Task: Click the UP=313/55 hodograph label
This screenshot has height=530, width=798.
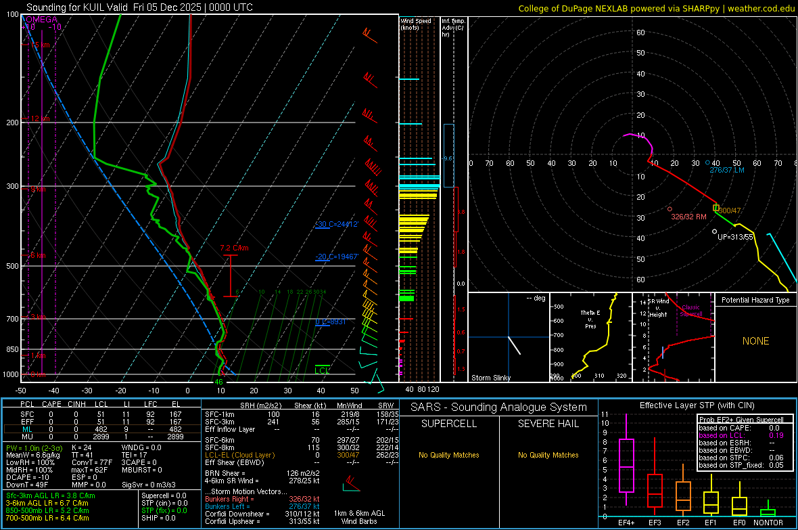Action: tap(735, 237)
